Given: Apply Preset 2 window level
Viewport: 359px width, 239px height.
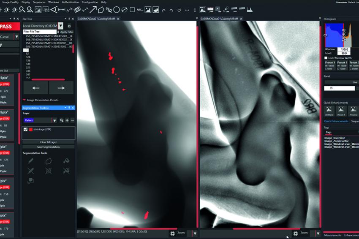Looking at the screenshot, I should point(342,65).
